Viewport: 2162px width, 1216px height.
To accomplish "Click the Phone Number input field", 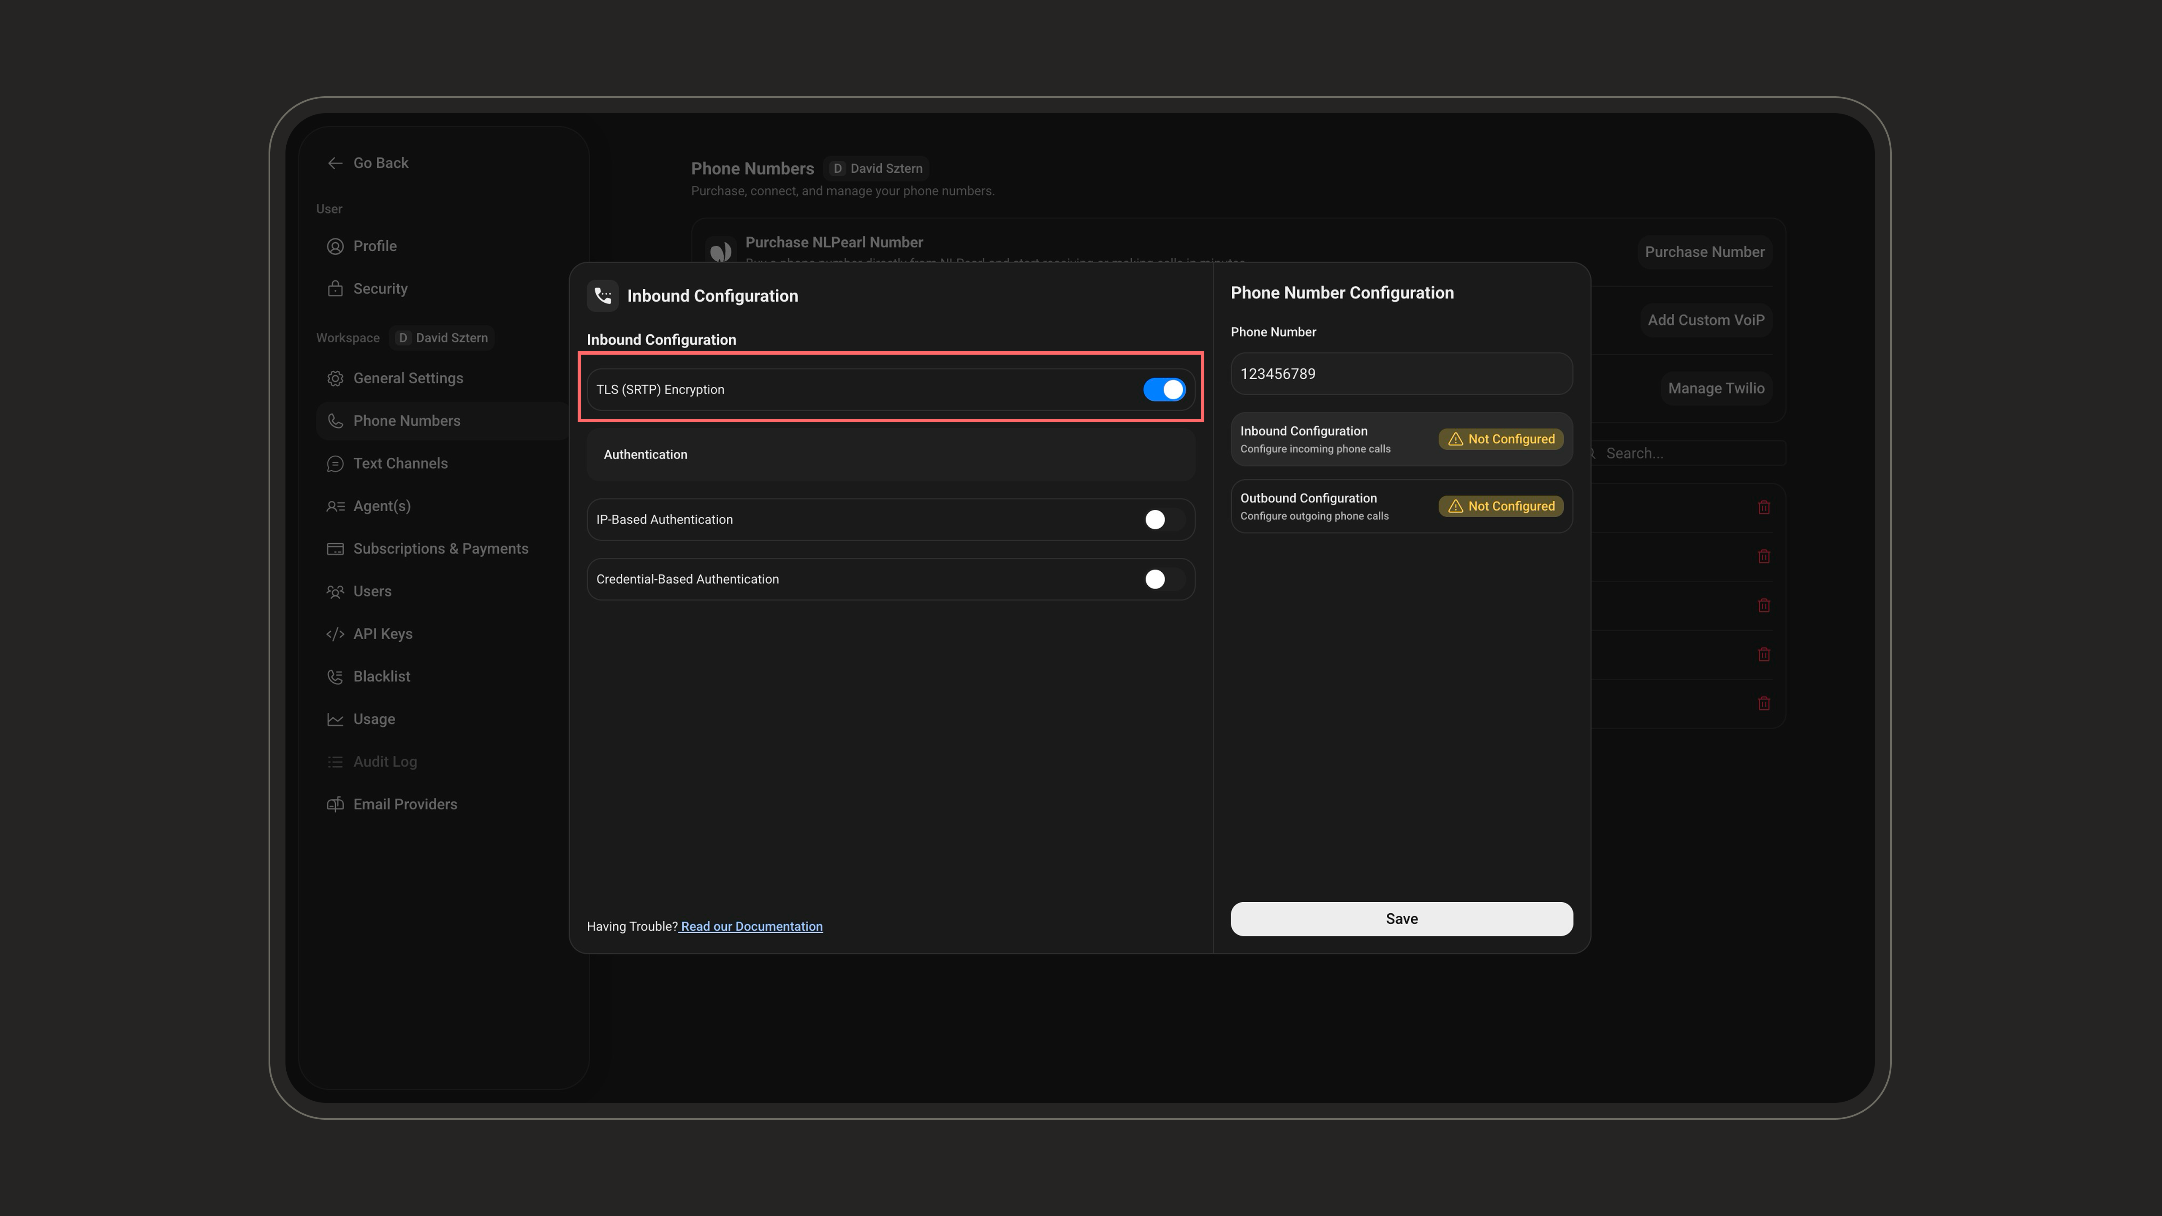I will point(1401,373).
